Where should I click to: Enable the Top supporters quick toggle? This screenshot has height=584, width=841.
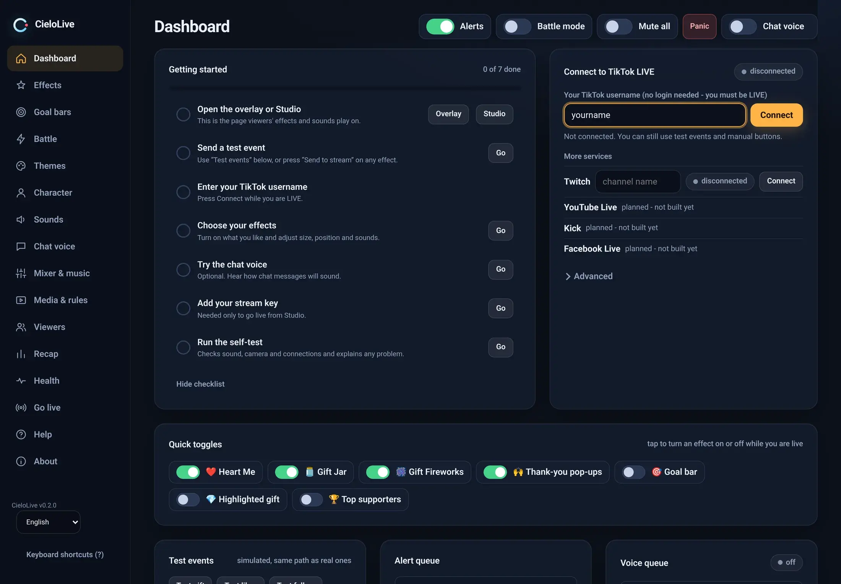tap(311, 500)
